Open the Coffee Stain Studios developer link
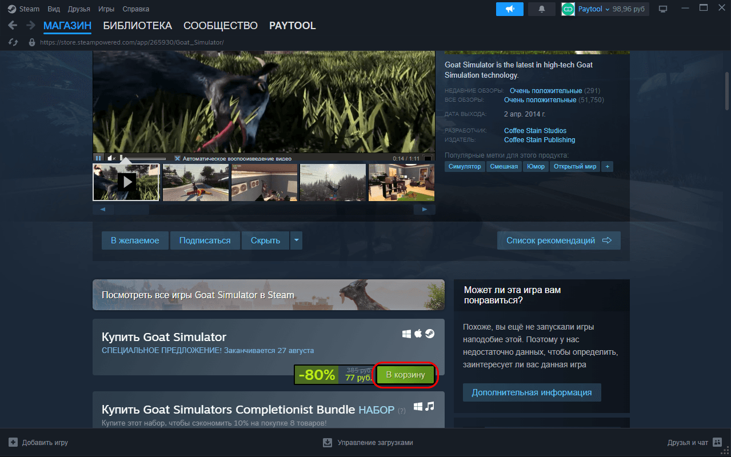731x457 pixels. tap(535, 131)
